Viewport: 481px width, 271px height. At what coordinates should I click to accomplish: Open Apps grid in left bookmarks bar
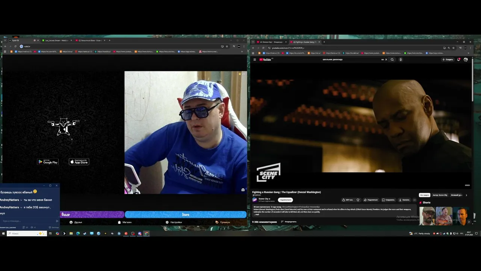(x=5, y=52)
